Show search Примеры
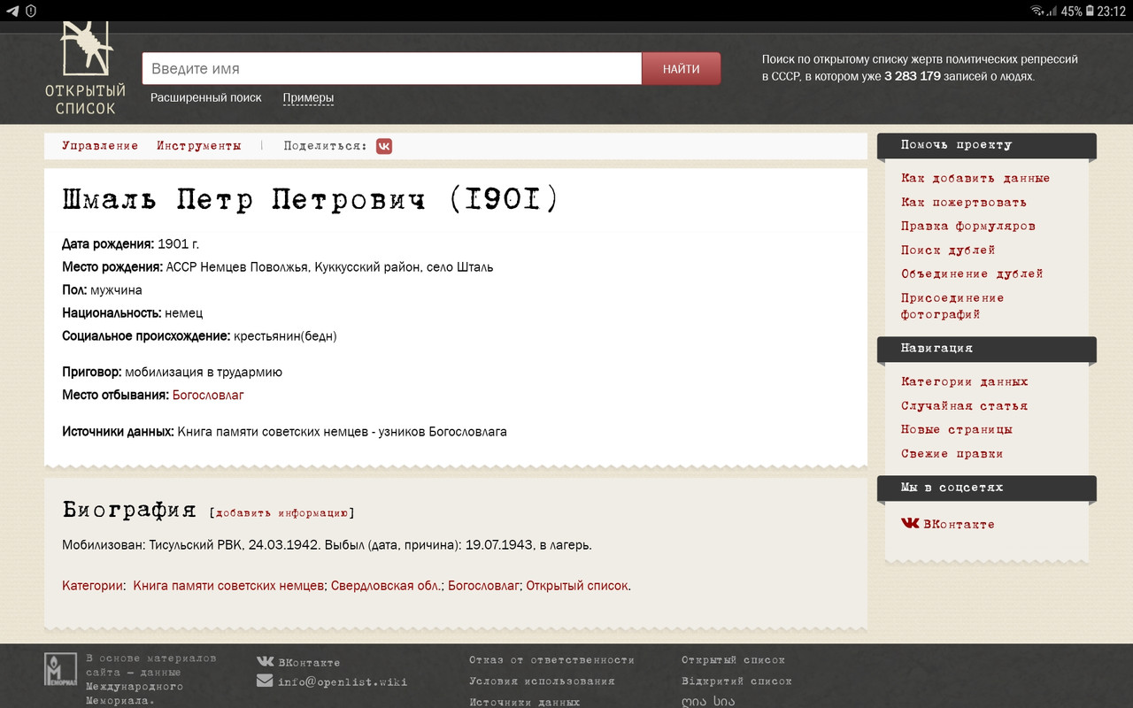Screen dimensions: 1133x708 point(308,98)
